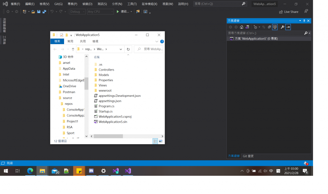The height and width of the screenshot is (194, 328).
Task: Click the Redo arrow in toolbar
Action: pos(61,12)
